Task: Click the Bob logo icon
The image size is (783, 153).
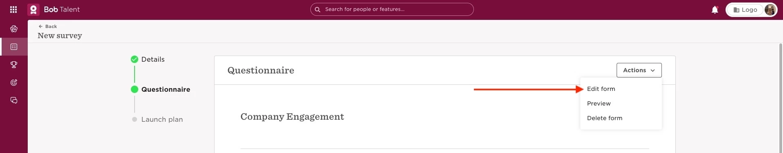Action: click(33, 9)
